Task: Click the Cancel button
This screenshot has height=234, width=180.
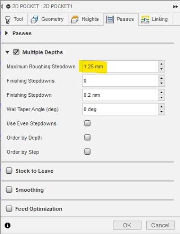Action: point(160,225)
